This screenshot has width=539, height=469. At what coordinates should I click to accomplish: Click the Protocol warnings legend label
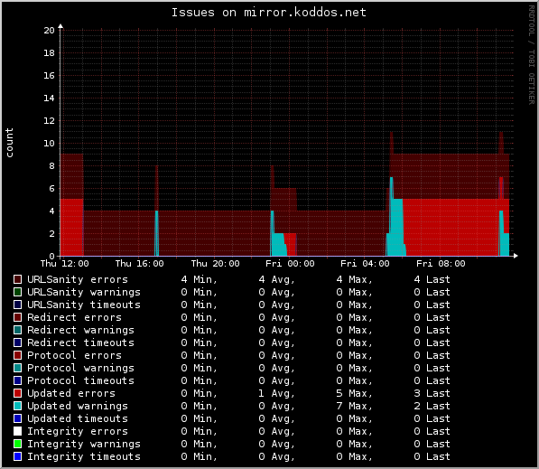tap(80, 368)
